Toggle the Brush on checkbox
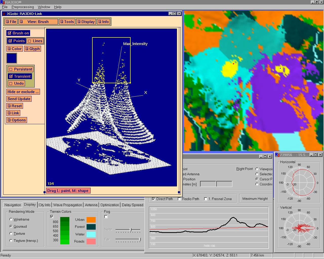 point(18,33)
